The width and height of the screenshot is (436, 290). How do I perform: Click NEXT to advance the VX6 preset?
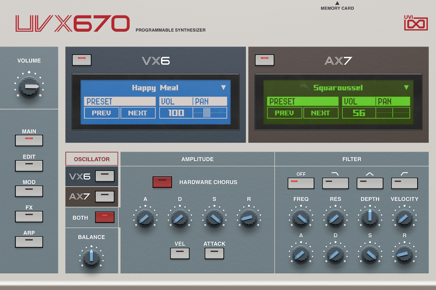coord(138,113)
